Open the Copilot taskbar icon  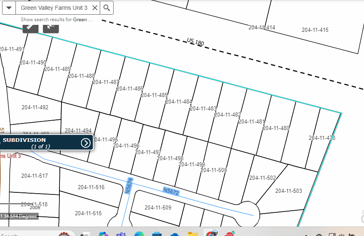[103, 234]
